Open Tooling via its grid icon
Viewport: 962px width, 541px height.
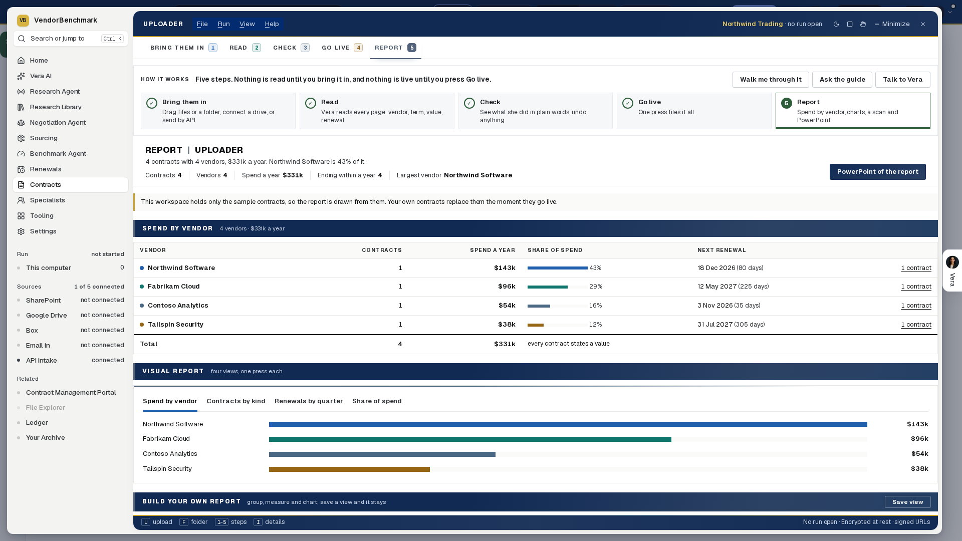click(x=21, y=216)
